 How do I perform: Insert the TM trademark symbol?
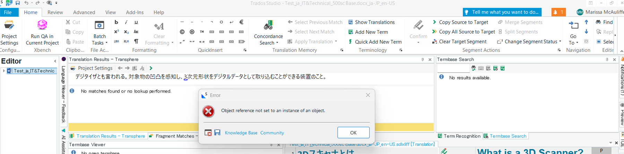202,32
